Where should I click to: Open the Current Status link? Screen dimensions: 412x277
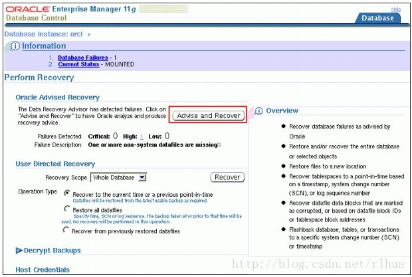(78, 64)
